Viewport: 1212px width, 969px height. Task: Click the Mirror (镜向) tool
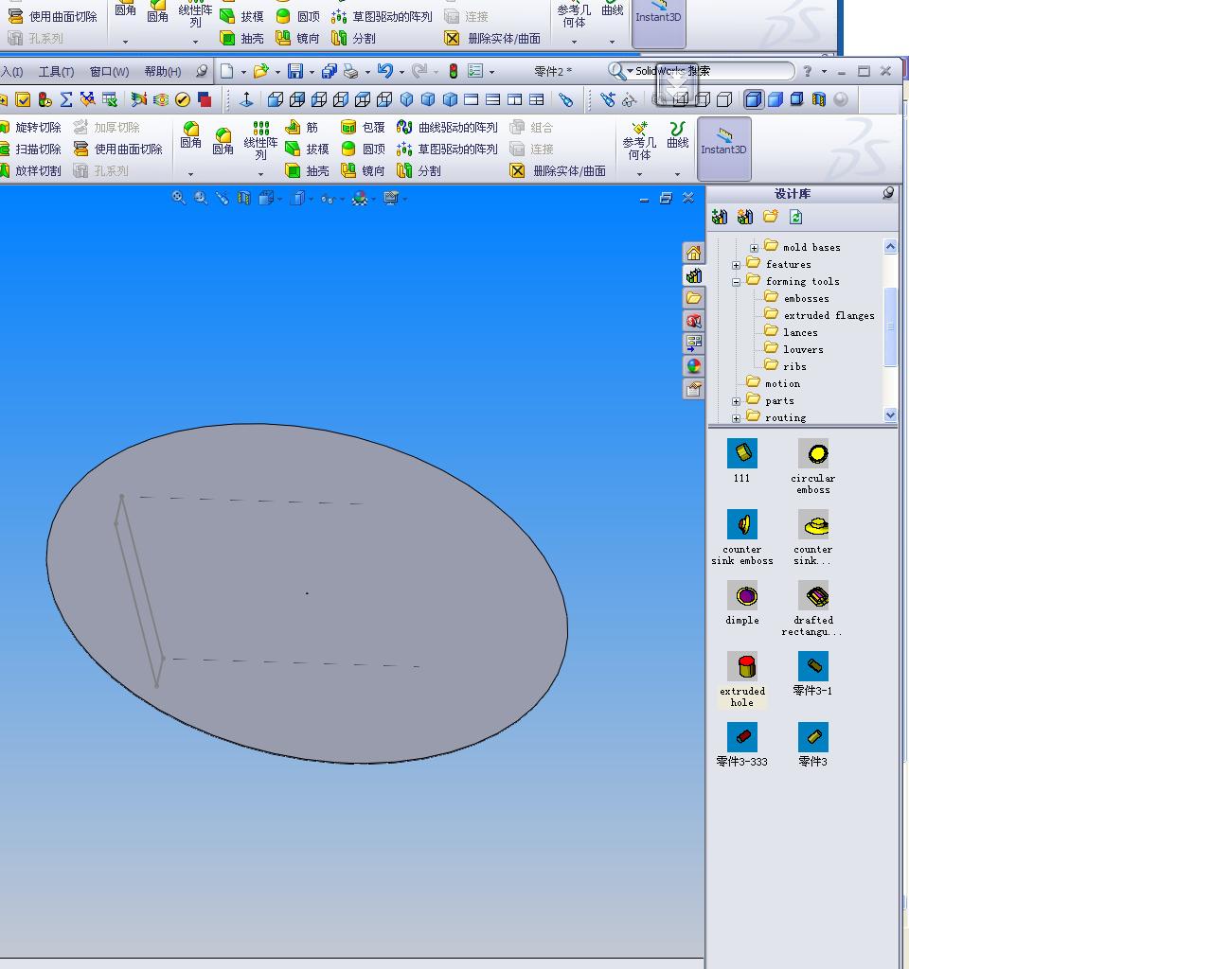[364, 170]
